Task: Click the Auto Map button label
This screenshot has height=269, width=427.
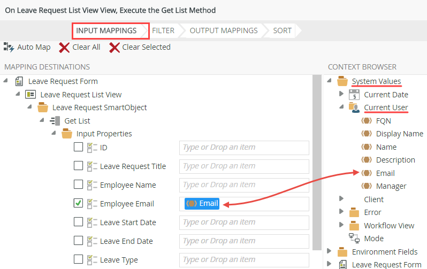Action: click(34, 48)
